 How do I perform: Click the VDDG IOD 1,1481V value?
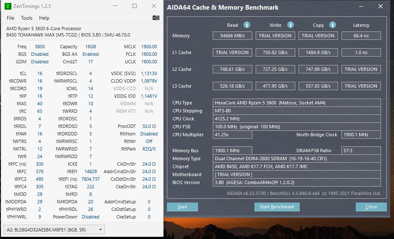point(149,96)
